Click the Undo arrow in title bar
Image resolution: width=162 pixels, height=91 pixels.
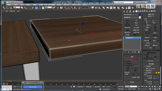tap(15, 2)
